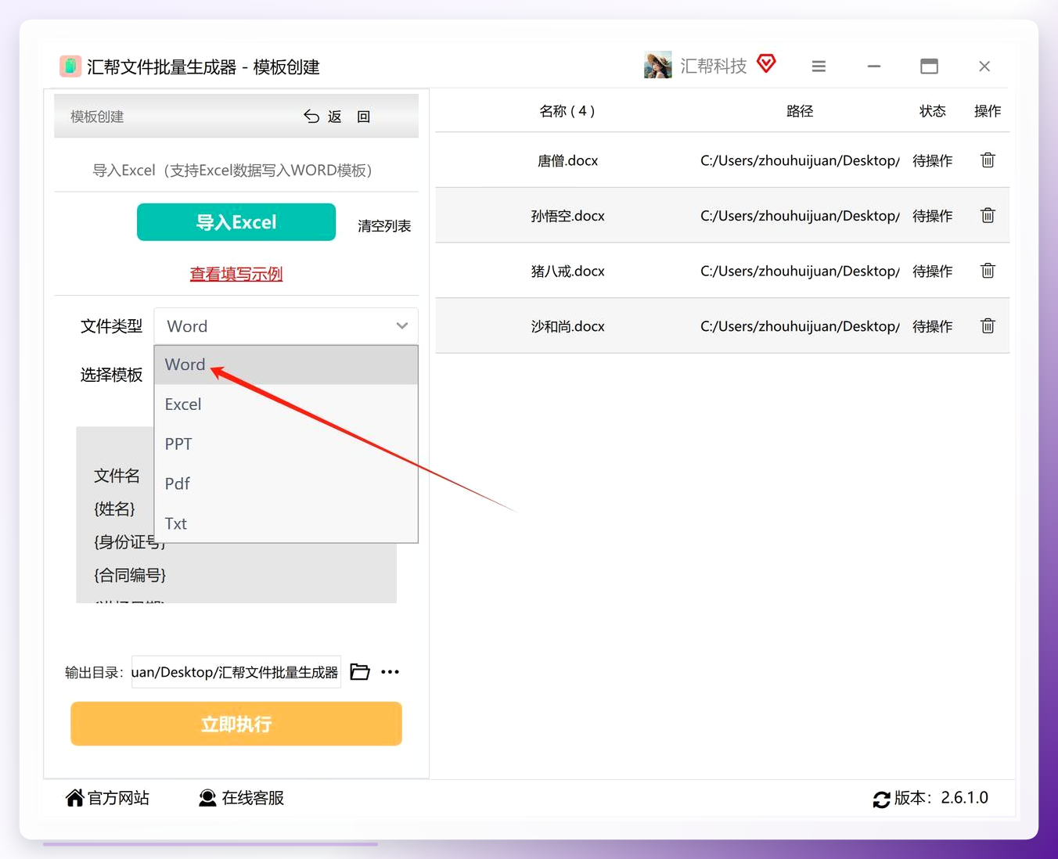Click the user avatar picture
Screen dimensions: 1058x859
(x=658, y=65)
